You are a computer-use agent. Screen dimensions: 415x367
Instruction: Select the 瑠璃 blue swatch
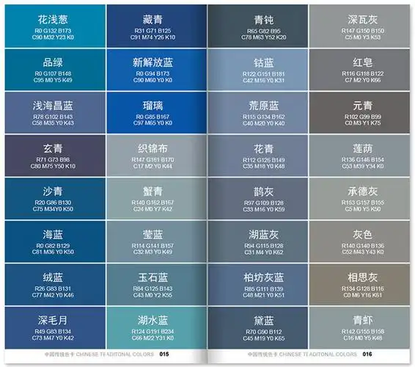(157, 112)
